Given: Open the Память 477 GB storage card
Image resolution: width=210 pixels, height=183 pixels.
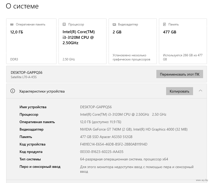Looking at the screenshot, I should click(183, 41).
